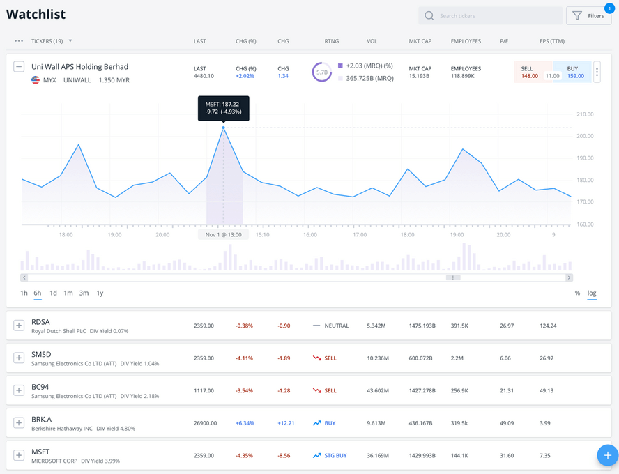Sort by EPS (TTM) column header
This screenshot has width=619, height=474.
552,41
